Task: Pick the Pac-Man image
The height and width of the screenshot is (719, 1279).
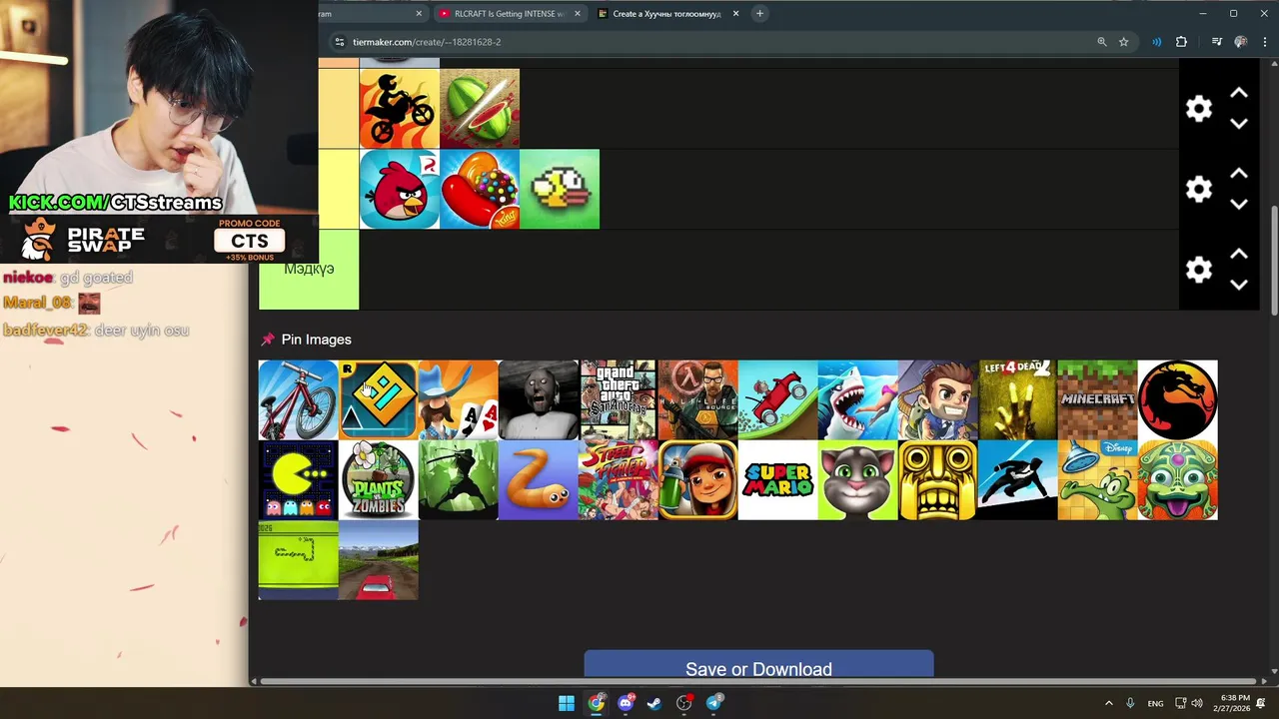Action: point(298,480)
